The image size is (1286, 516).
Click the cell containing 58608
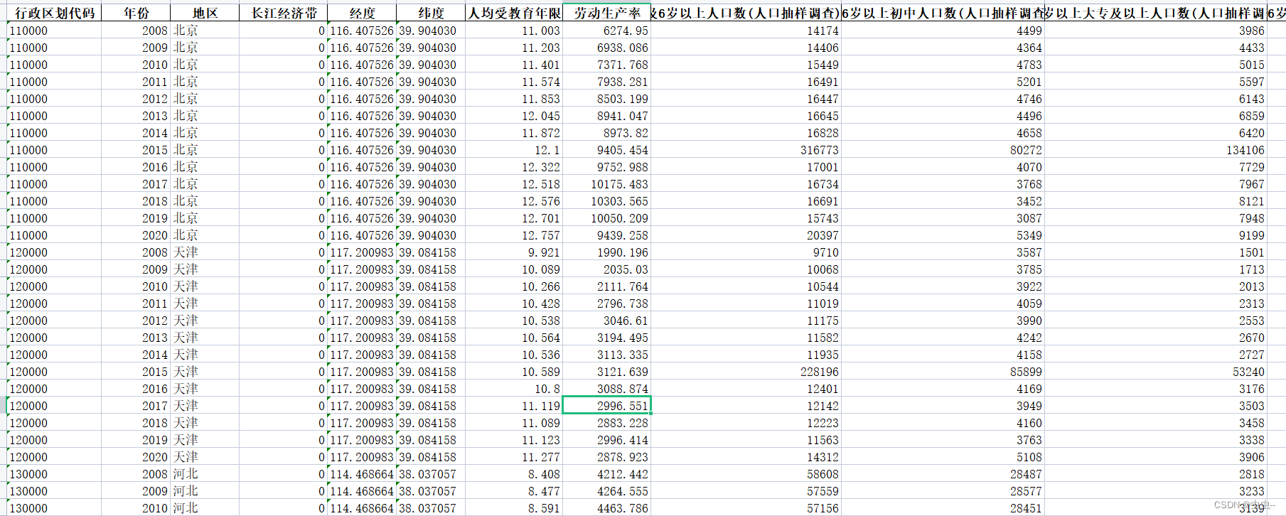tap(746, 474)
